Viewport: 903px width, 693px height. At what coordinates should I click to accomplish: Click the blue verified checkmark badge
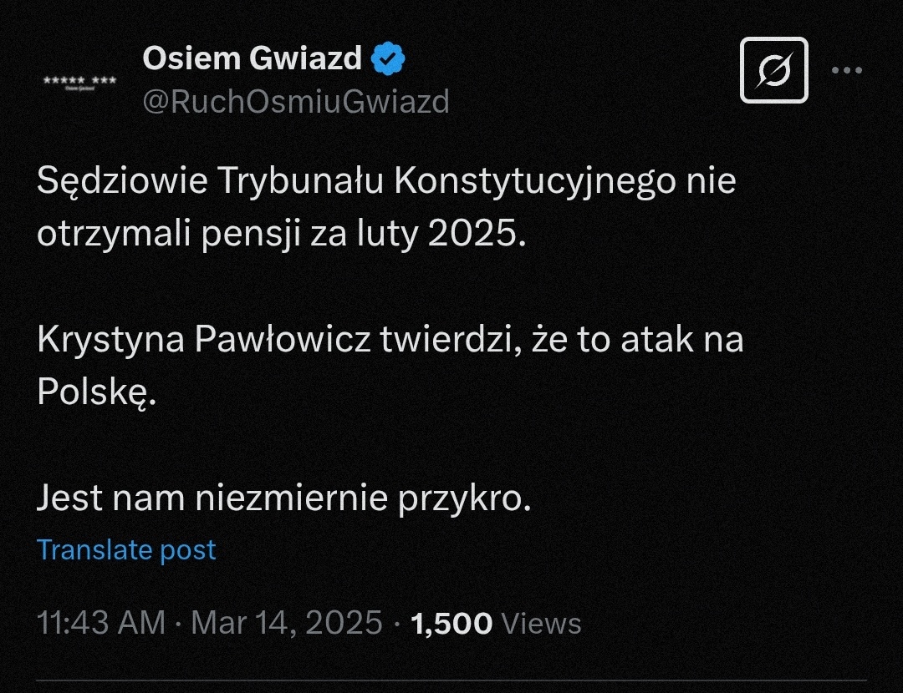[388, 59]
